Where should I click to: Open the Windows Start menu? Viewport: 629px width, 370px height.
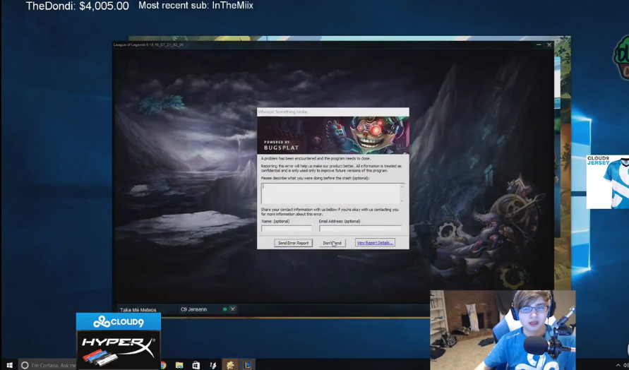click(9, 365)
